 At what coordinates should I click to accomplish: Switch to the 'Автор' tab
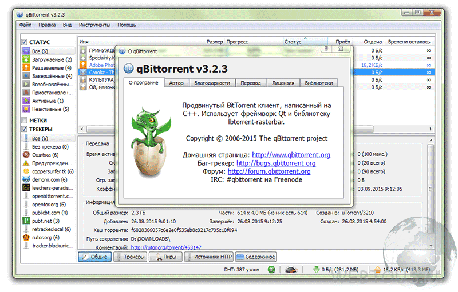[x=176, y=83]
